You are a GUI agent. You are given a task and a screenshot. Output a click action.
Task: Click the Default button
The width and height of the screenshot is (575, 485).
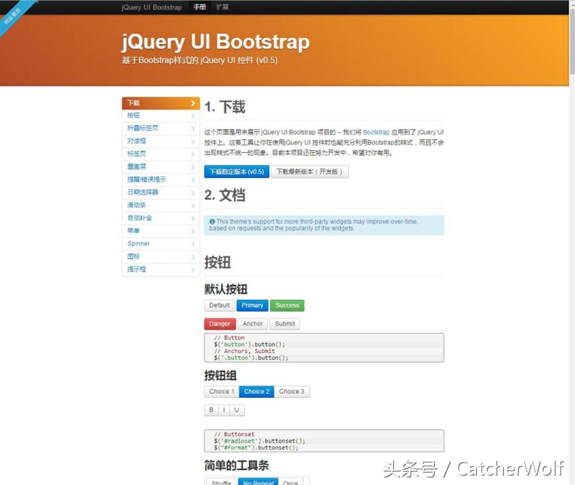click(219, 305)
